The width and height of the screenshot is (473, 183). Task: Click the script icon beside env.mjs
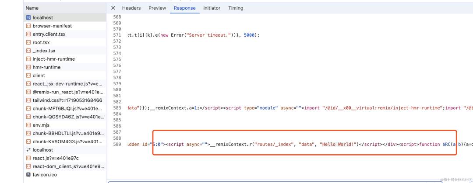[28, 125]
